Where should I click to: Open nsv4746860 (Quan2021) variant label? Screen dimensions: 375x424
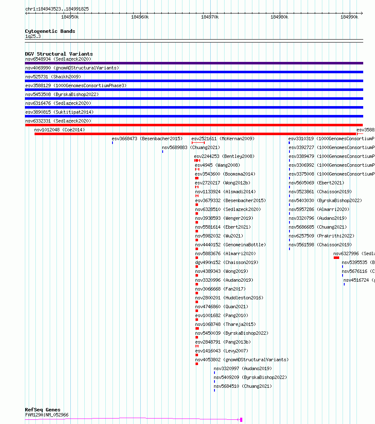[x=222, y=307]
